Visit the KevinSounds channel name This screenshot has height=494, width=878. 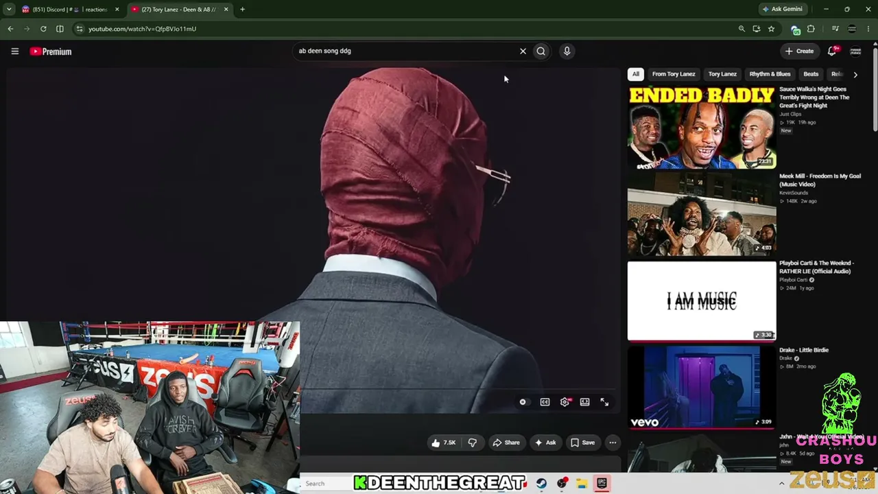pyautogui.click(x=794, y=193)
